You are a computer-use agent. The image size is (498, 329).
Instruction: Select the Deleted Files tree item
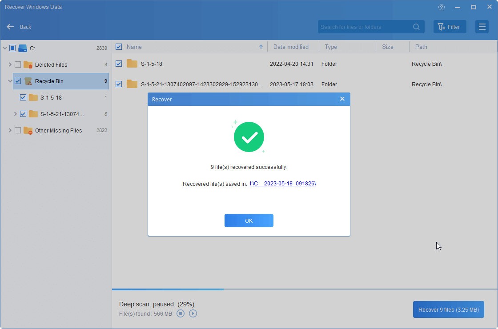coord(51,64)
